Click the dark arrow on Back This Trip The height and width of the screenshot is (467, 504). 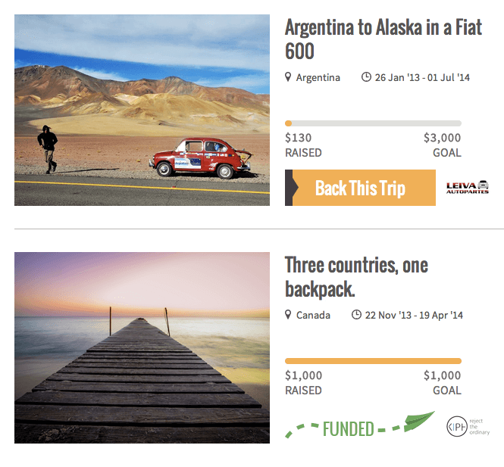pyautogui.click(x=291, y=188)
